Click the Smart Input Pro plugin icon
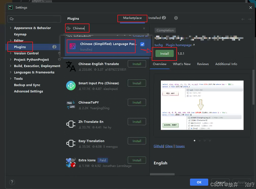This screenshot has height=189, width=256. click(x=71, y=85)
